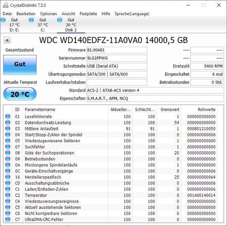Click the Drehzahl value 5400 RPM

(x=207, y=66)
